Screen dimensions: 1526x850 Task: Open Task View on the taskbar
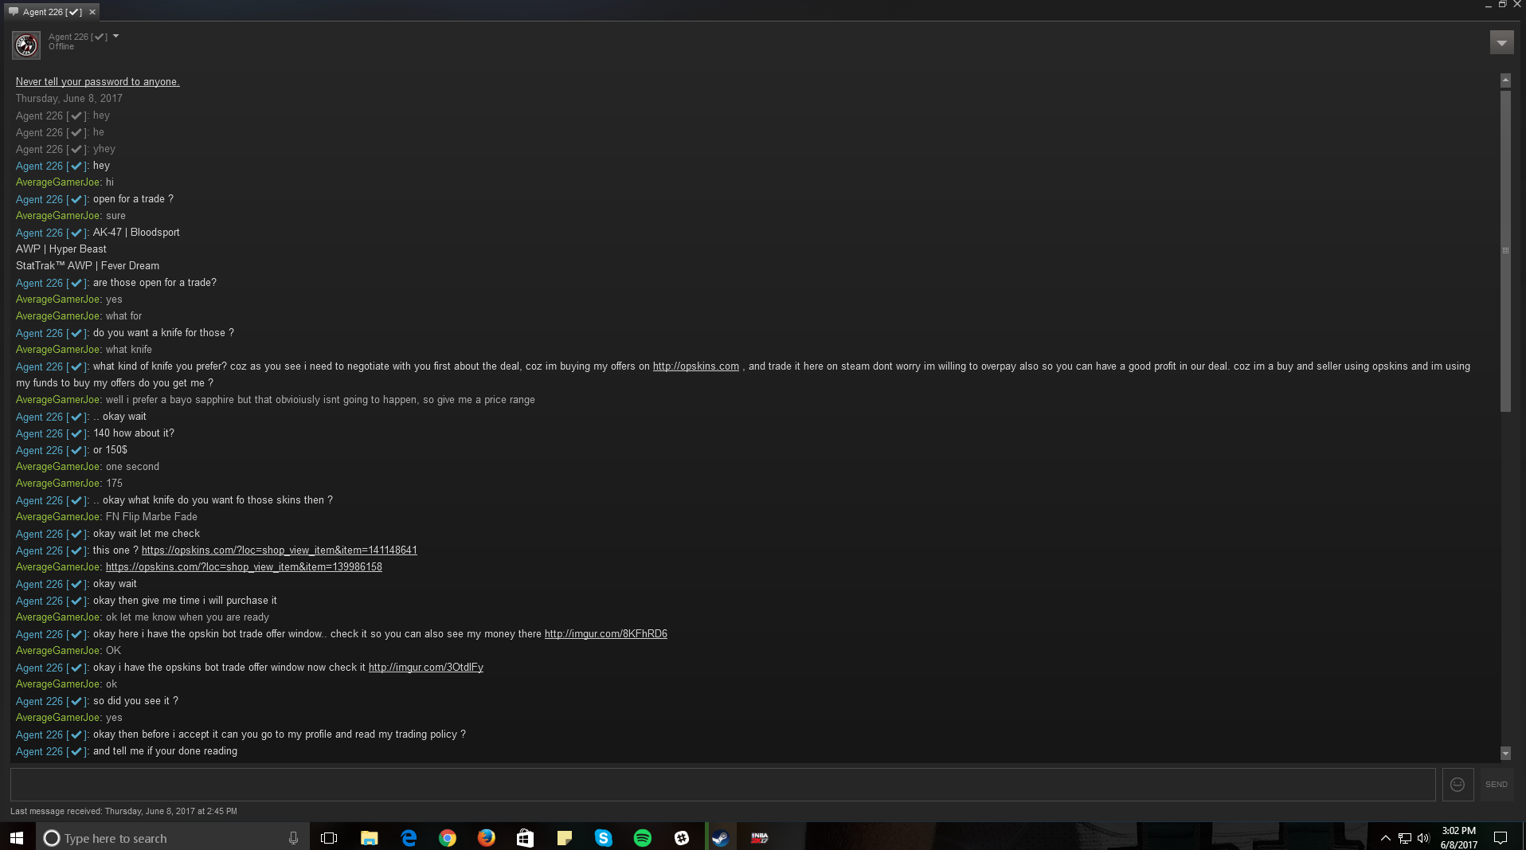click(329, 837)
